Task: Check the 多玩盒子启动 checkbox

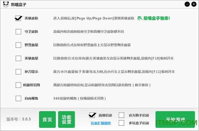Action: click(121, 123)
